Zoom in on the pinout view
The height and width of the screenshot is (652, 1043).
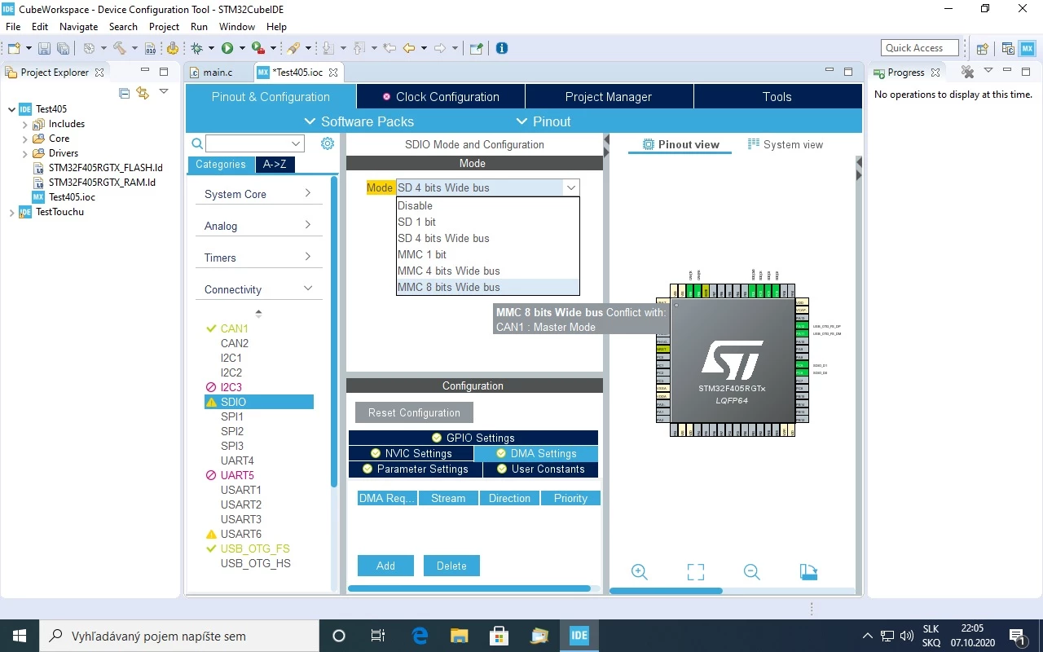tap(640, 572)
